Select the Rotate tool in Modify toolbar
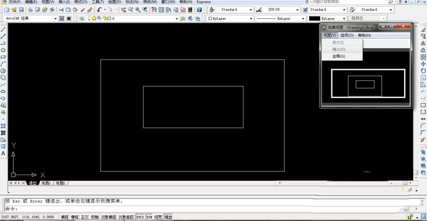The width and height of the screenshot is (427, 221). pyautogui.click(x=423, y=71)
